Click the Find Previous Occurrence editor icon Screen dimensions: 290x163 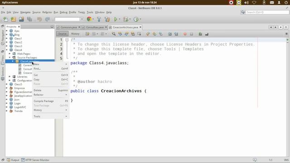[120, 34]
